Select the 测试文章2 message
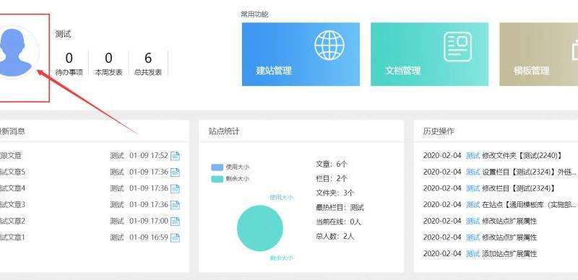 click(x=12, y=221)
